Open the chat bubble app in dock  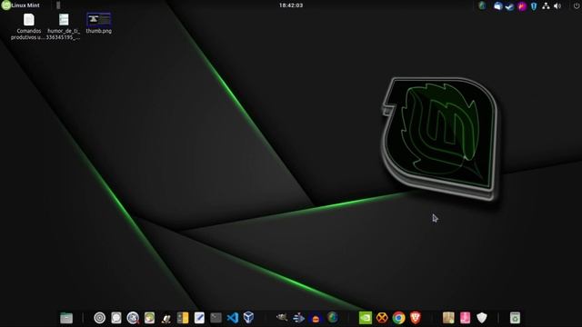[116, 318]
